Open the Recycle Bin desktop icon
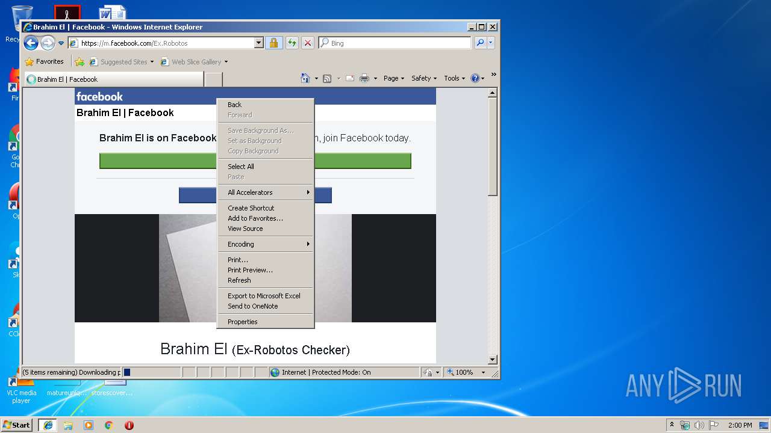Screen dimensions: 771x433 (x=20, y=23)
